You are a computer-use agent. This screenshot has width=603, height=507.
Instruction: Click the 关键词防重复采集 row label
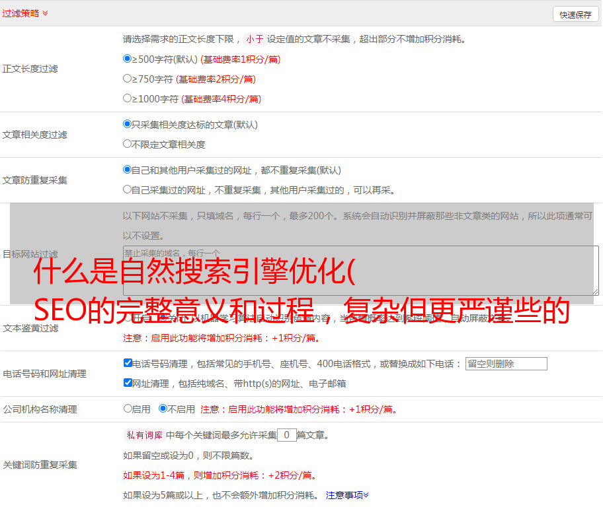point(40,465)
